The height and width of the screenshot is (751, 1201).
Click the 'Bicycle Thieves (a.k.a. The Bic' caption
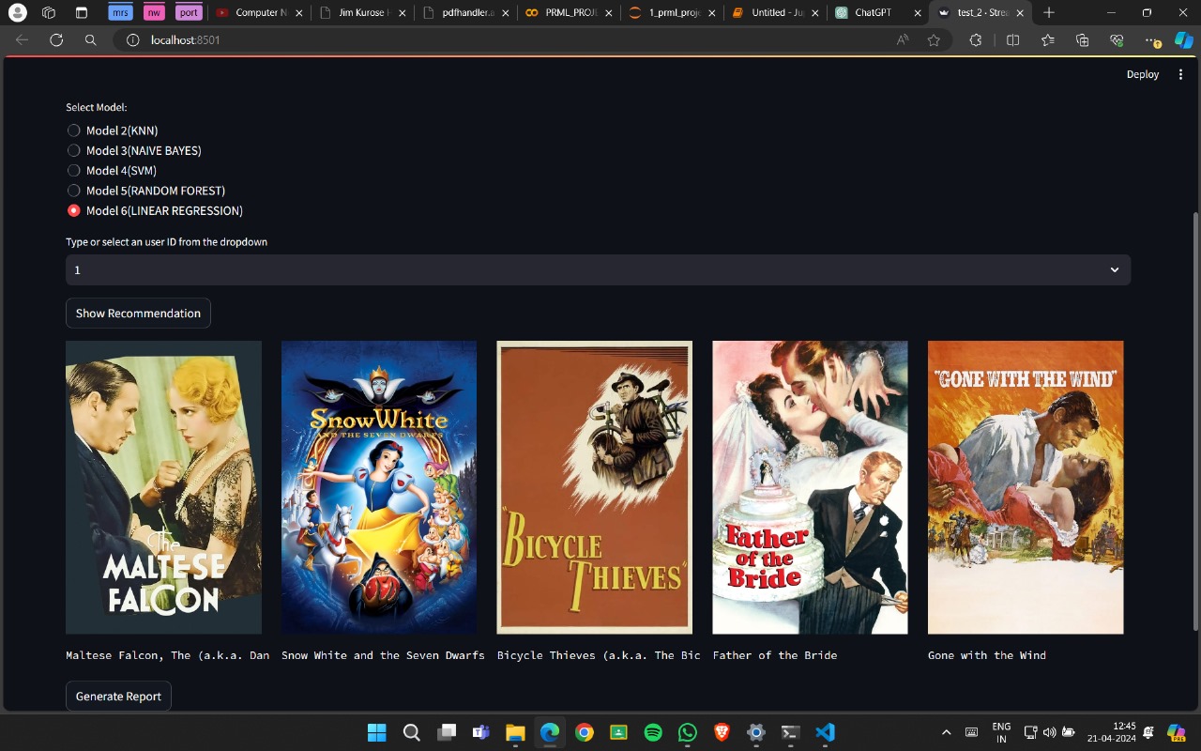(599, 655)
